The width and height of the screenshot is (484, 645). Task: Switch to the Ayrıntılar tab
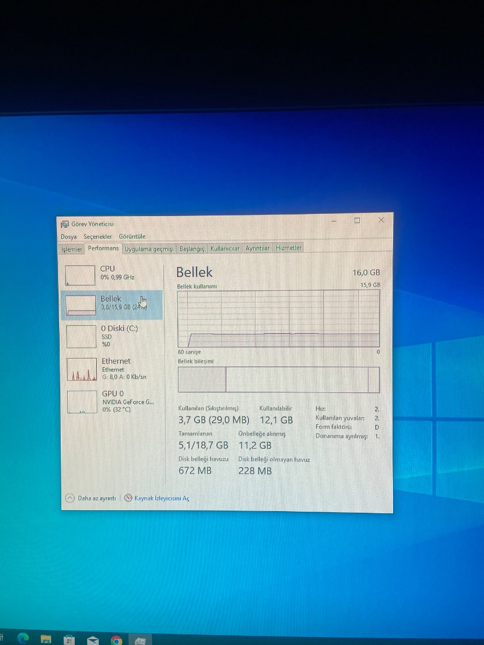tap(258, 248)
